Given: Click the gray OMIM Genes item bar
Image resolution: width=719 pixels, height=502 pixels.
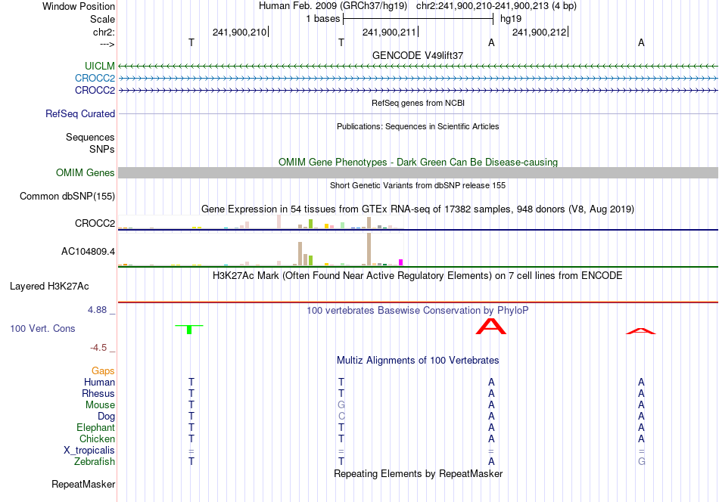Looking at the screenshot, I should point(418,172).
